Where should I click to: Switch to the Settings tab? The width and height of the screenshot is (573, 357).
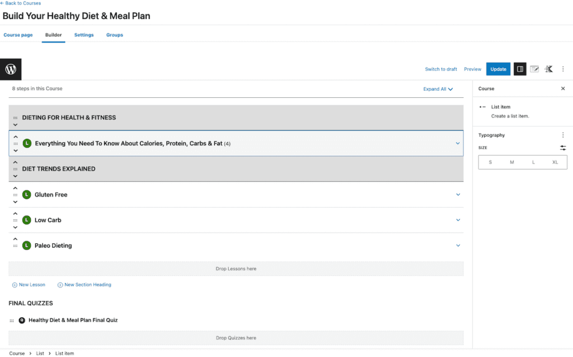click(83, 35)
